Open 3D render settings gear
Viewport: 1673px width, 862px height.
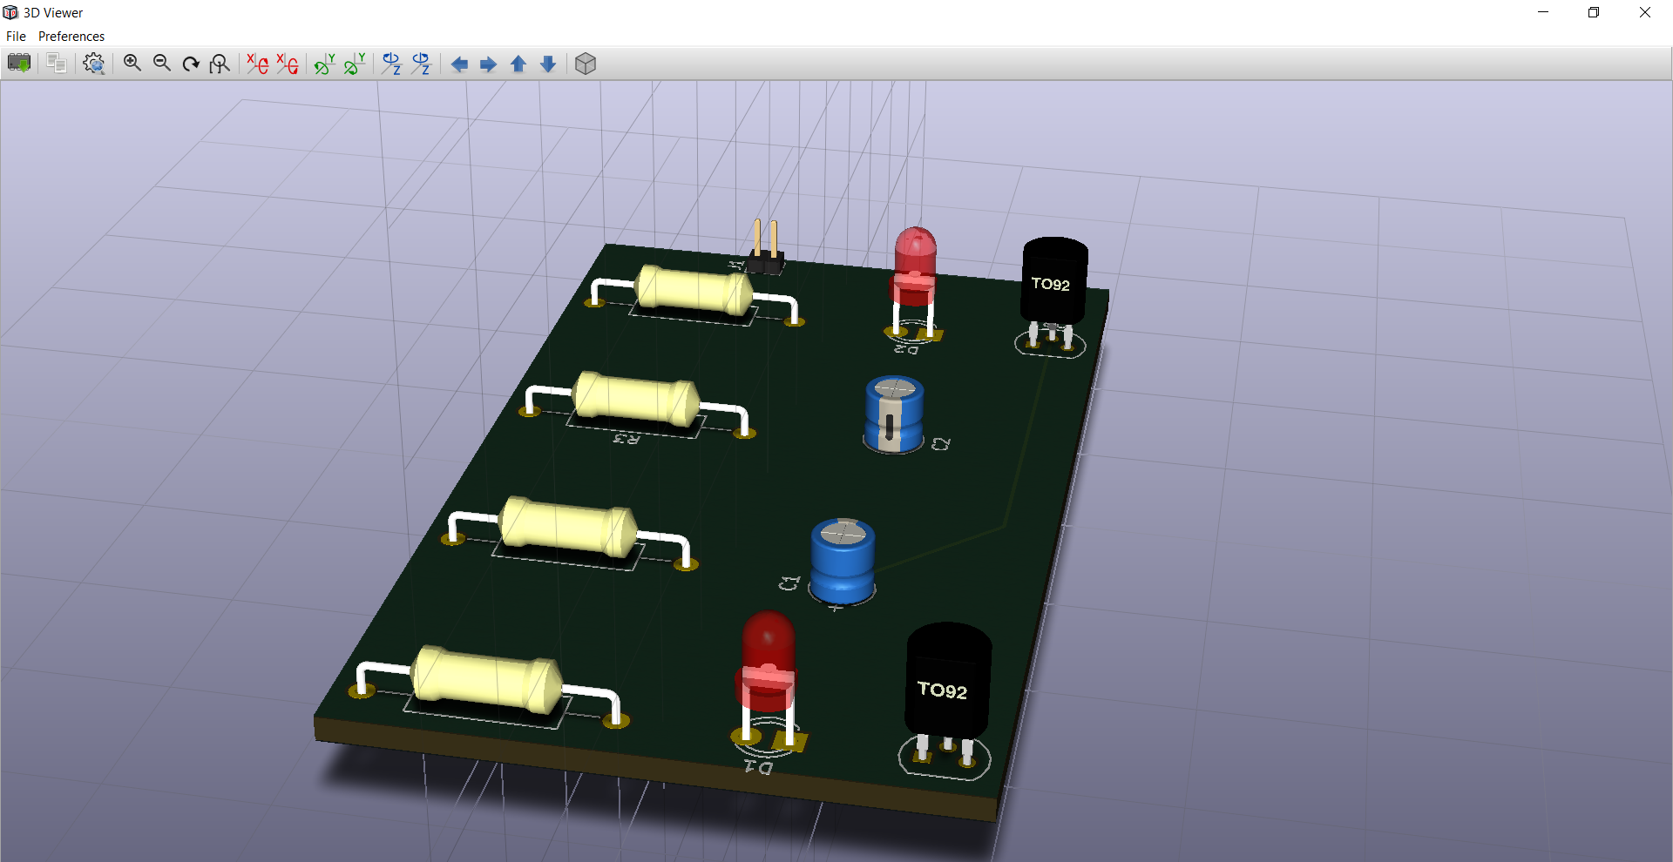click(x=93, y=64)
